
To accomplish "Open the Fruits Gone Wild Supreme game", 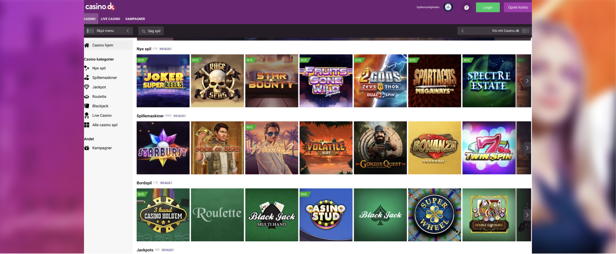I will point(326,81).
